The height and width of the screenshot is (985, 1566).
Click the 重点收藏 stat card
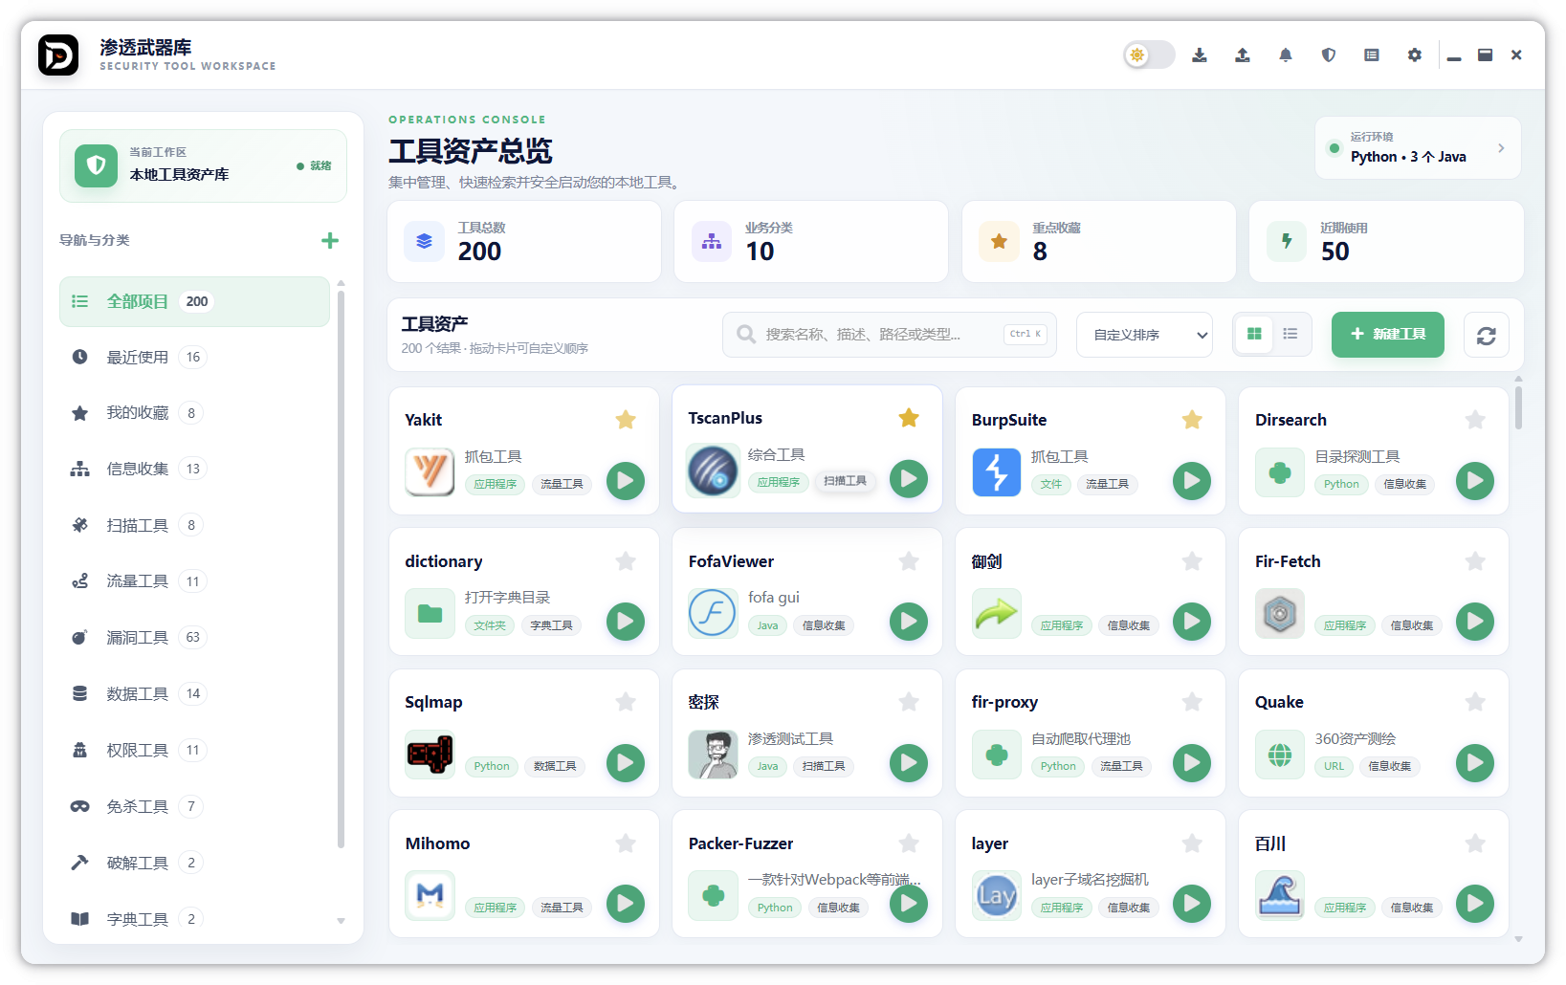coord(1098,241)
